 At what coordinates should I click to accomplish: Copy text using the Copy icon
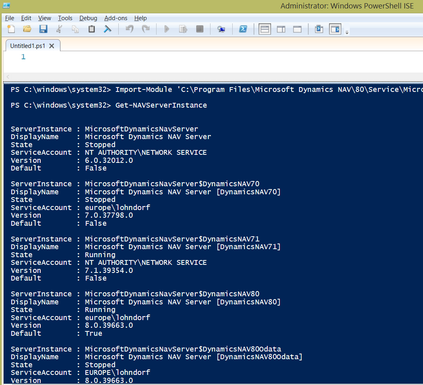(x=75, y=29)
